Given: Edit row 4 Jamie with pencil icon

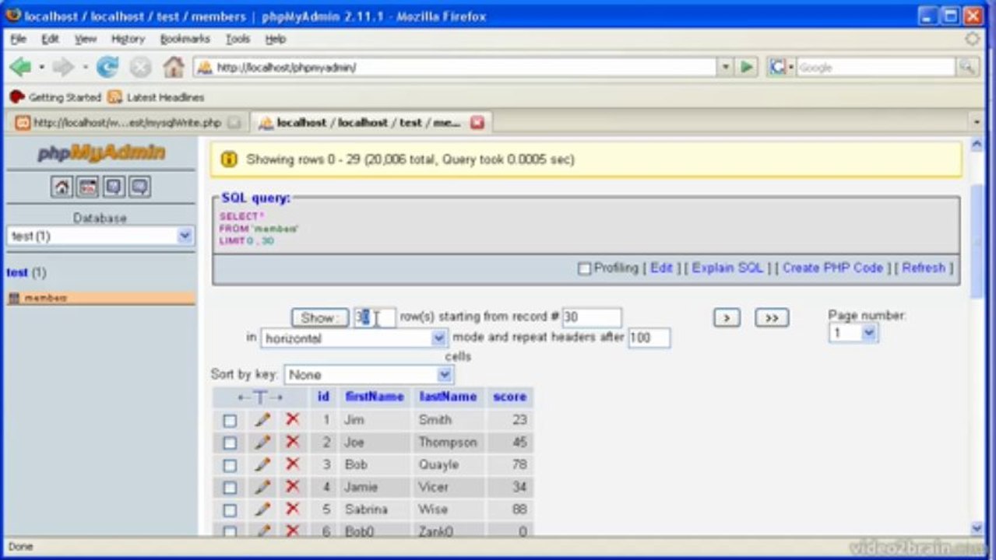Looking at the screenshot, I should [x=262, y=487].
